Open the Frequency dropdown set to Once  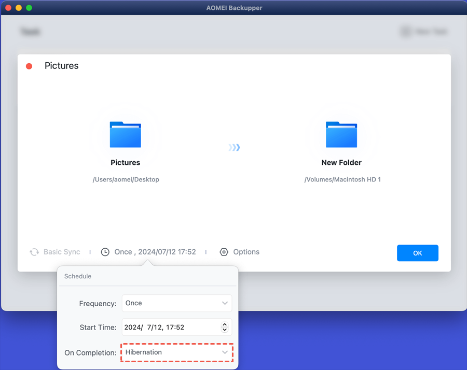[x=176, y=303]
